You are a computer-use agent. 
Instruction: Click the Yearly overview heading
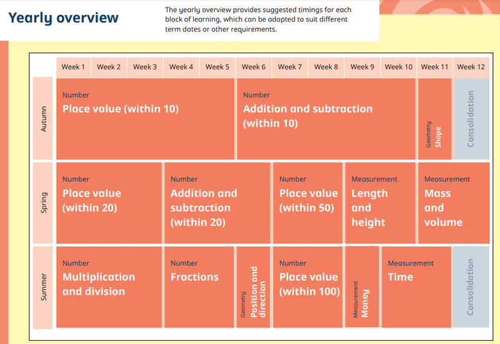click(x=63, y=18)
